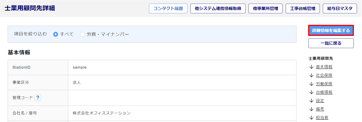Click the down arrow beside 基本情報
Image resolution: width=362 pixels, height=122 pixels.
coord(311,67)
